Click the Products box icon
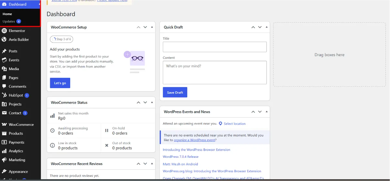Screen dimensions: 390x181 click(x=4, y=133)
